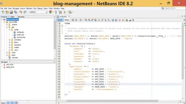Image resolution: width=186 pixels, height=104 pixels.
Task: Click the Find Next Occurrence icon
Action: pyautogui.click(x=92, y=20)
